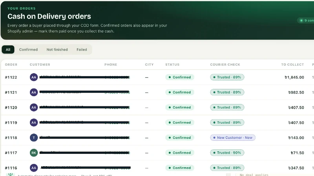Click Confirmed status badge of order #1119
Screen dimensions: 314x176
180,122
